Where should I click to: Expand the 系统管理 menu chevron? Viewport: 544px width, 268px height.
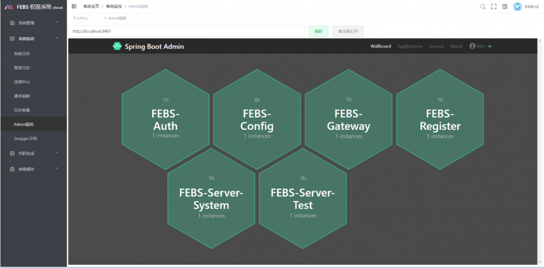pos(57,22)
